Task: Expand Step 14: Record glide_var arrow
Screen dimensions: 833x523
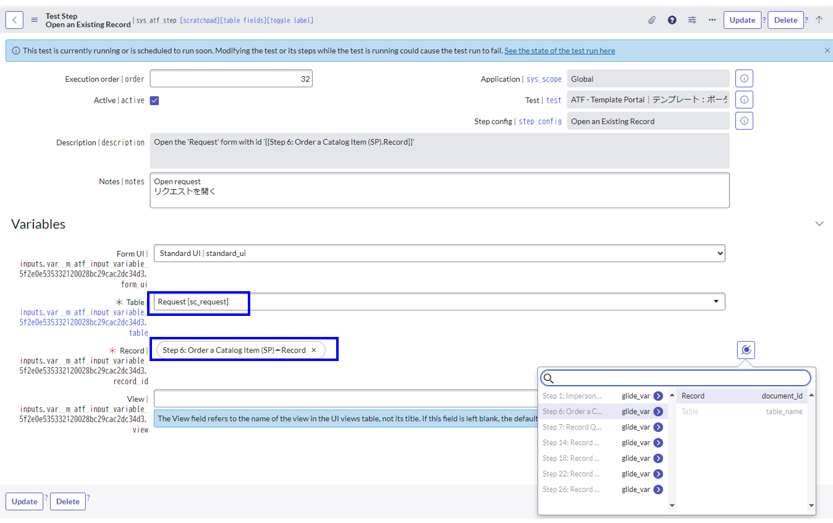Action: point(658,443)
